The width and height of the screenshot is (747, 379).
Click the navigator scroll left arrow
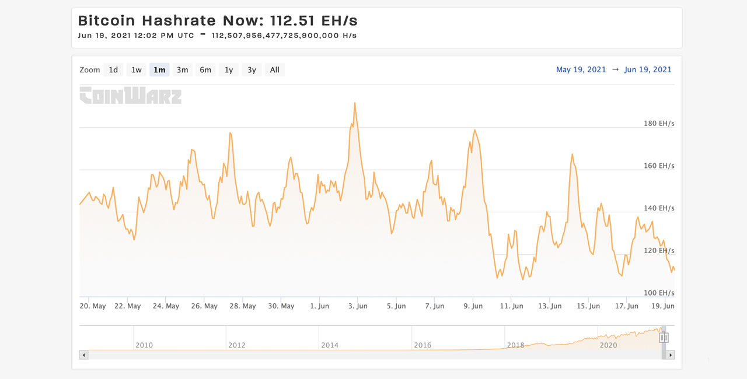pyautogui.click(x=83, y=355)
